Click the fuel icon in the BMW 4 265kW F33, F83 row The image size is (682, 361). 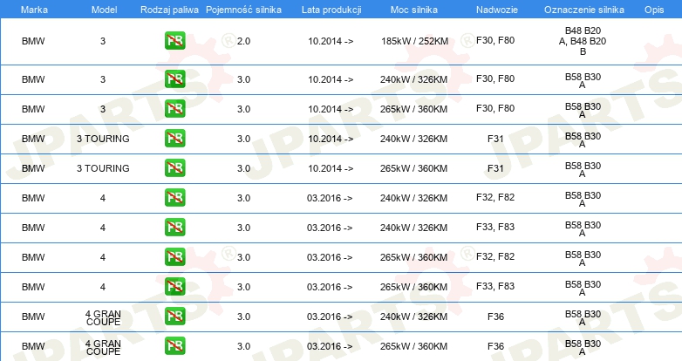coord(174,286)
